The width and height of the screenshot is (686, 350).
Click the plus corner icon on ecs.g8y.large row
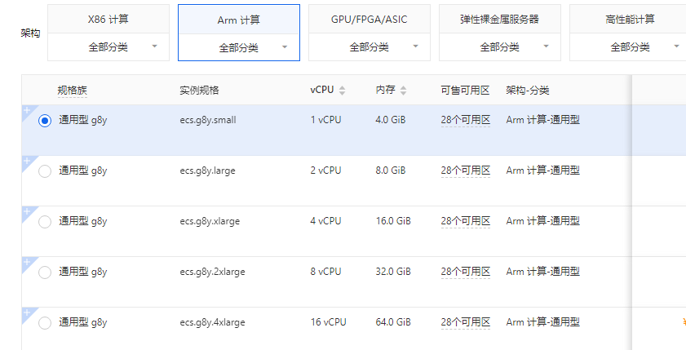27,160
